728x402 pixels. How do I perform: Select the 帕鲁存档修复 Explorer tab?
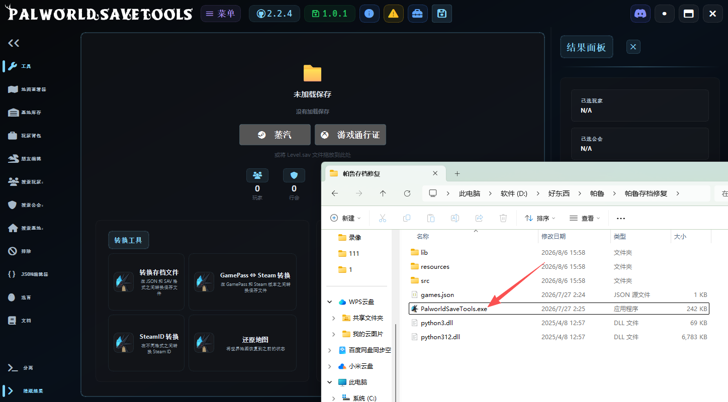pos(386,173)
